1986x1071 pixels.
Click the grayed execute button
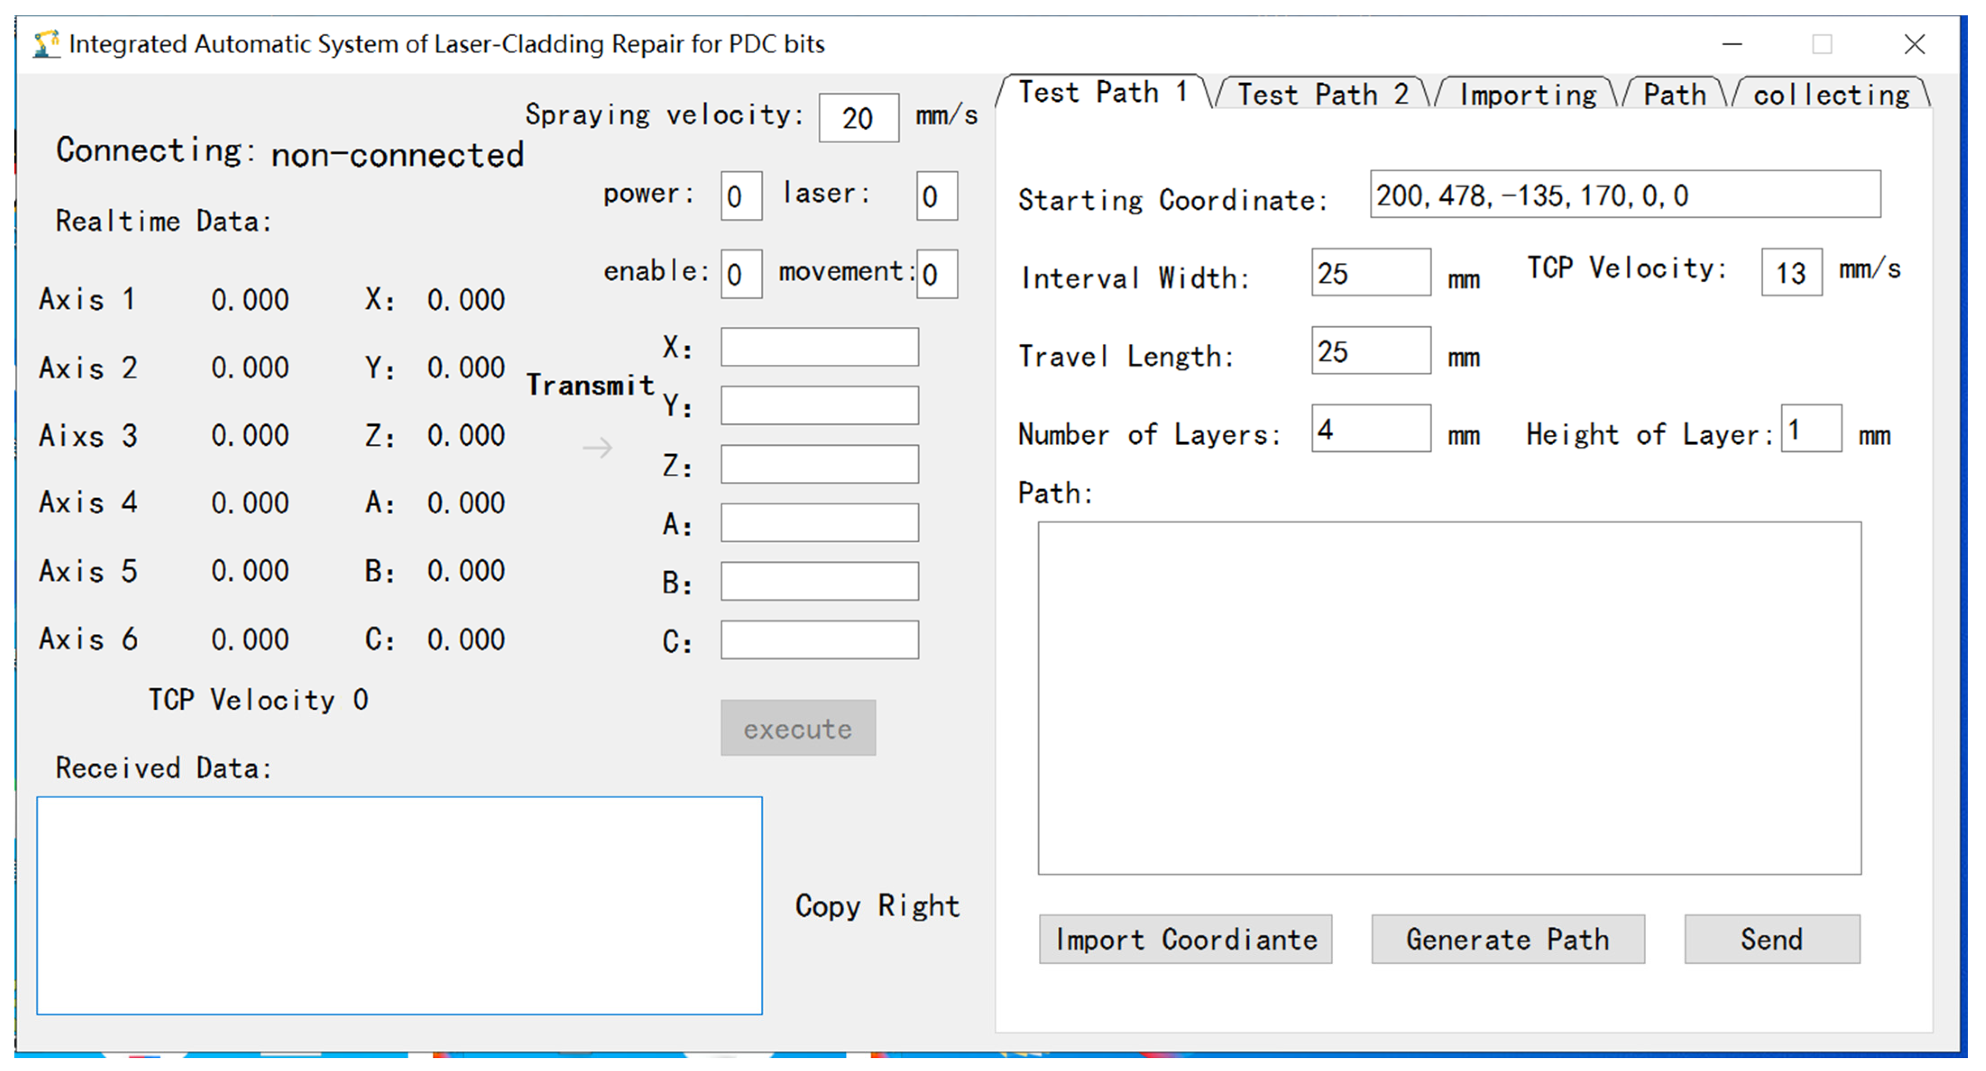point(798,728)
